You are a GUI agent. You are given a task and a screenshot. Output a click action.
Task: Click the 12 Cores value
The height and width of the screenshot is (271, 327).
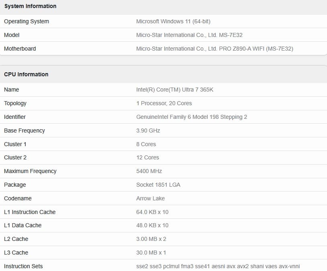tap(148, 158)
